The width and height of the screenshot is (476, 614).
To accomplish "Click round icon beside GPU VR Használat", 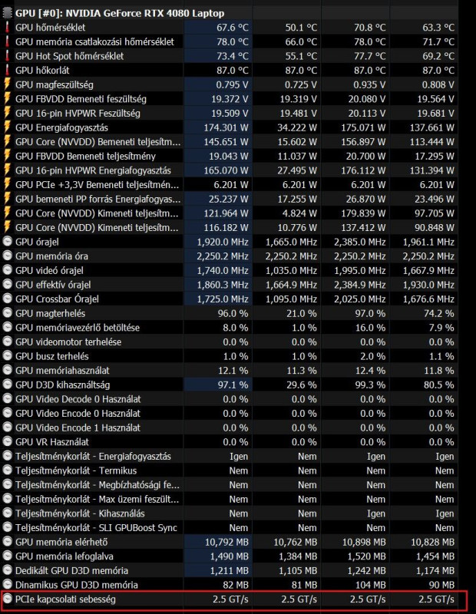I will point(7,441).
